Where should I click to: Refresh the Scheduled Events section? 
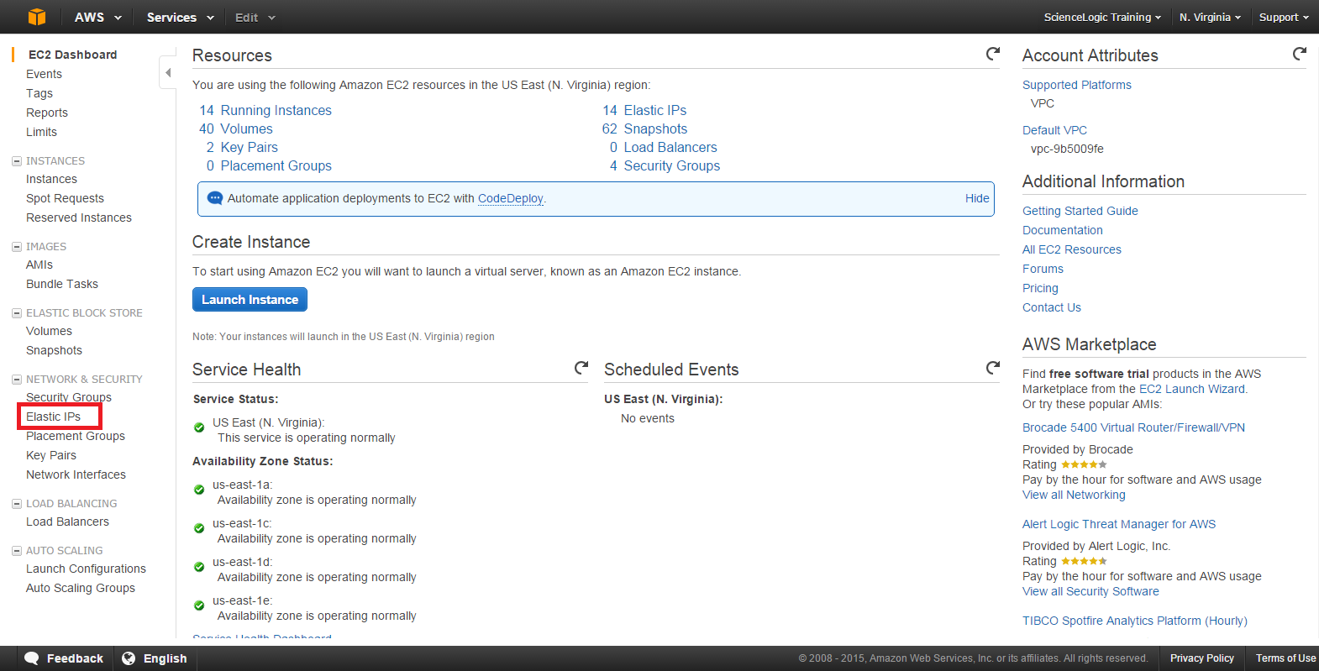993,368
